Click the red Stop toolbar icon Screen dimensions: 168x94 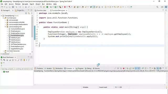(x=65, y=7)
